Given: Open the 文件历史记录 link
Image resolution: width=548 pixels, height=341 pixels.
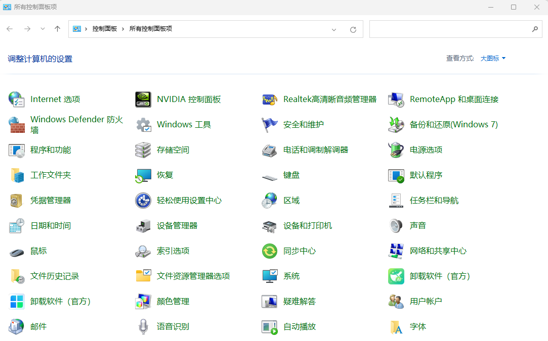Looking at the screenshot, I should point(55,276).
